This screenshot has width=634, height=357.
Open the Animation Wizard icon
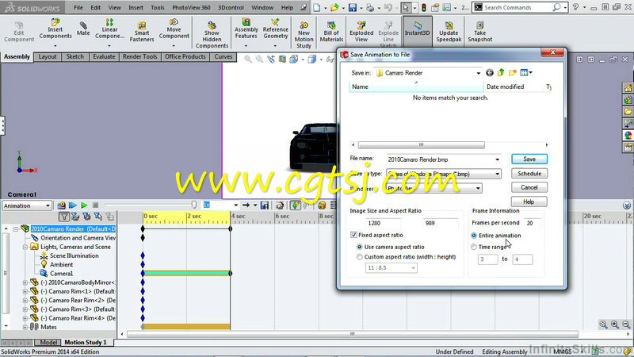coord(280,205)
